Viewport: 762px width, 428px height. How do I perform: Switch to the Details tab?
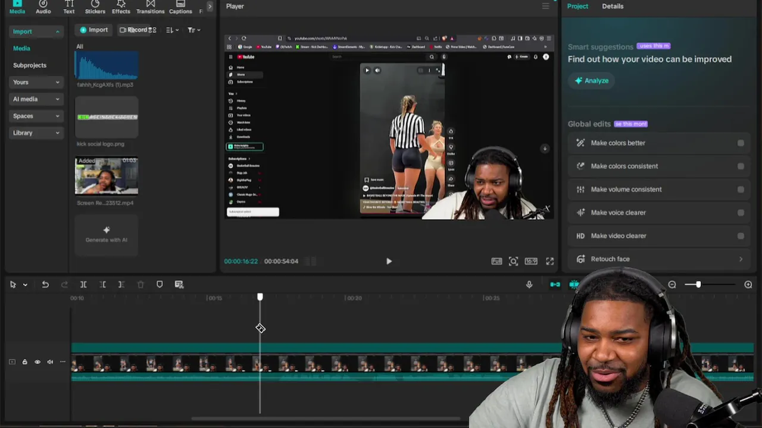[613, 6]
